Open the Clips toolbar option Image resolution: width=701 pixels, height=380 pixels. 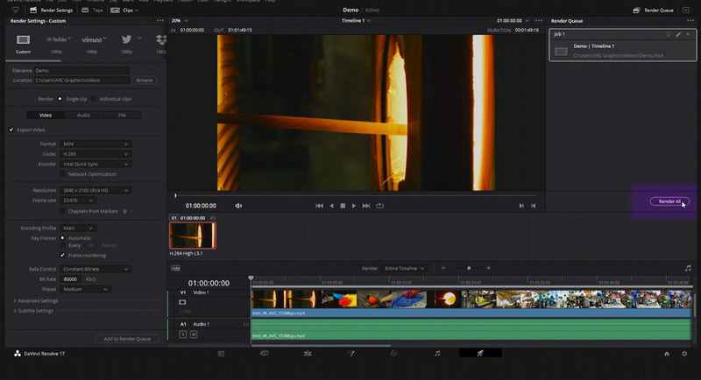(x=124, y=10)
